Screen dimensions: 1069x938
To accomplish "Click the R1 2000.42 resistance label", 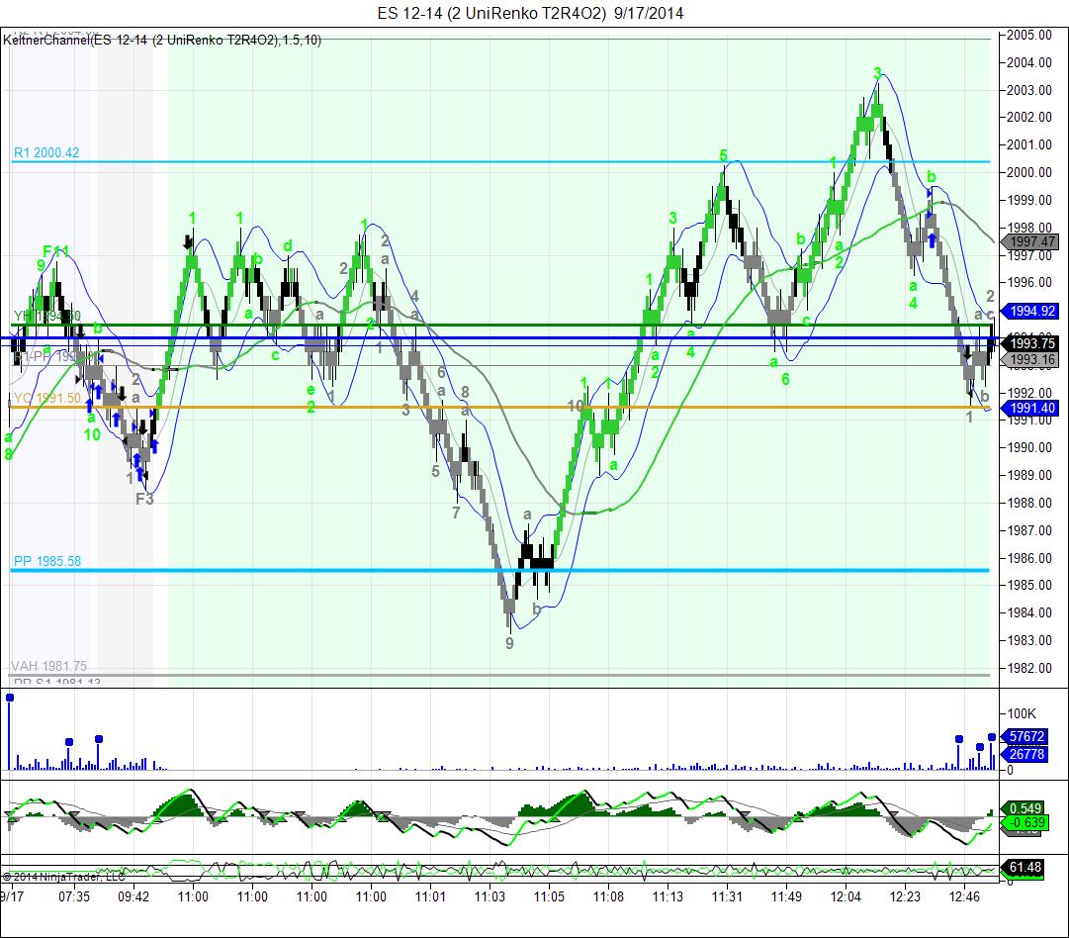I will pyautogui.click(x=46, y=152).
